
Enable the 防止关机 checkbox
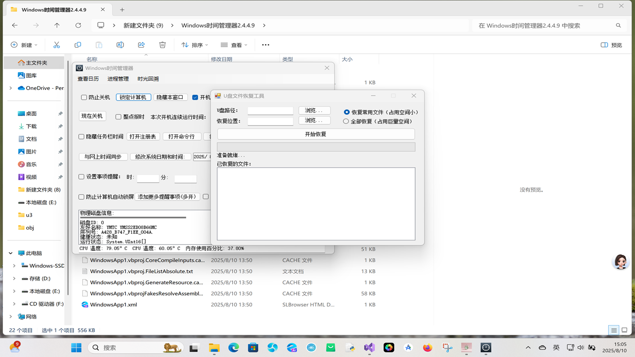pos(84,97)
